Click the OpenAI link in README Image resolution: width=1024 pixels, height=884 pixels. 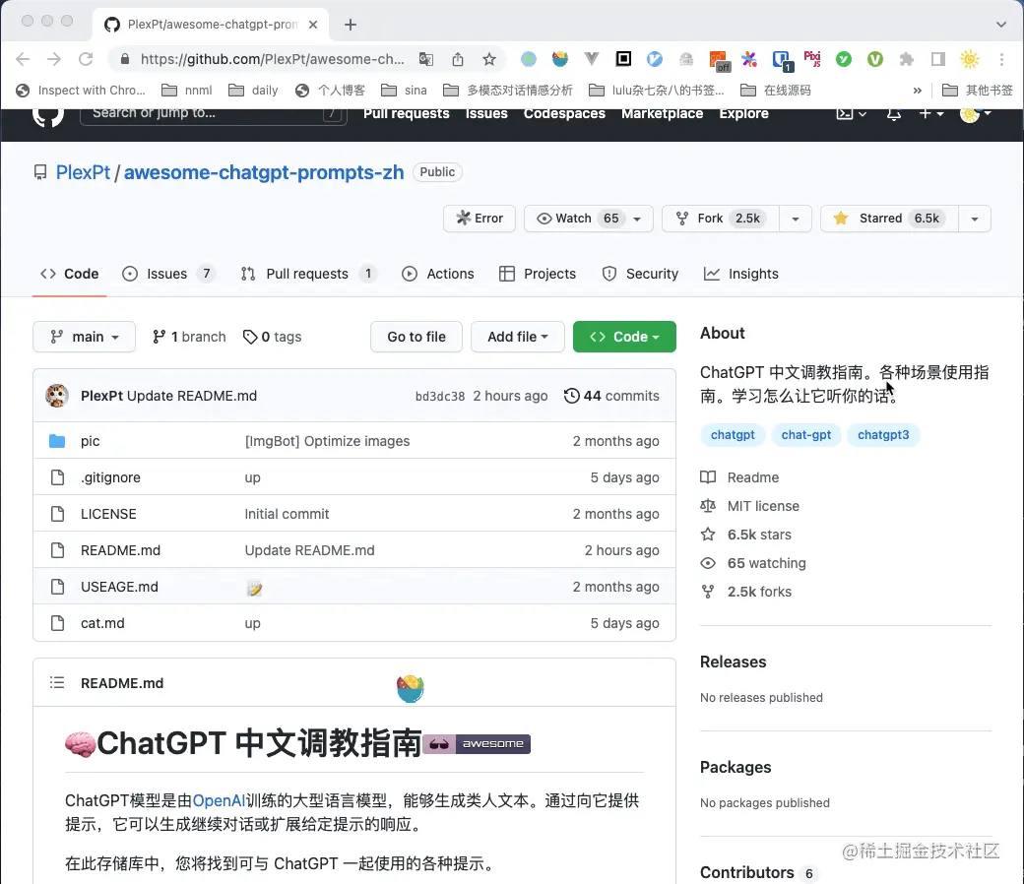[220, 801]
